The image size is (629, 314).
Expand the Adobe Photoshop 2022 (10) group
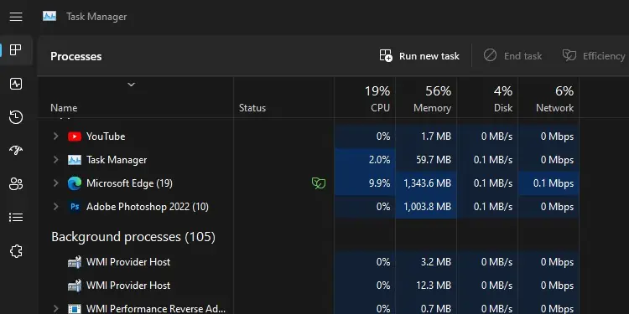point(55,207)
